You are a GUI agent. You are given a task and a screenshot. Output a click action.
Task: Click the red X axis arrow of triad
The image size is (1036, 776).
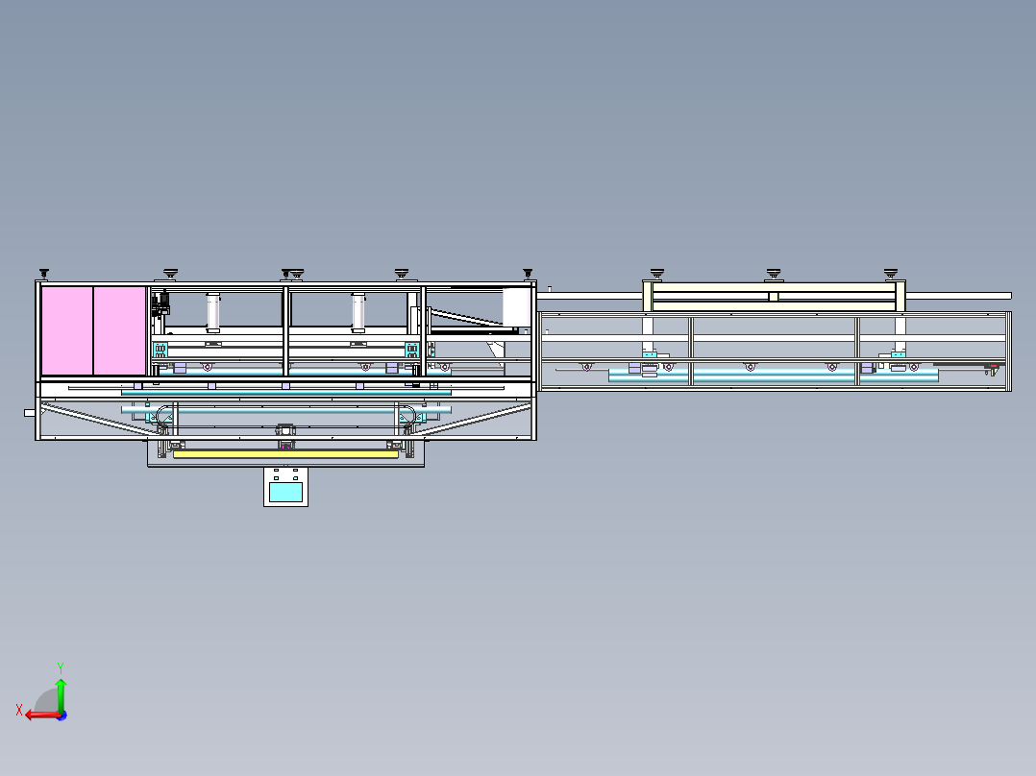[43, 715]
